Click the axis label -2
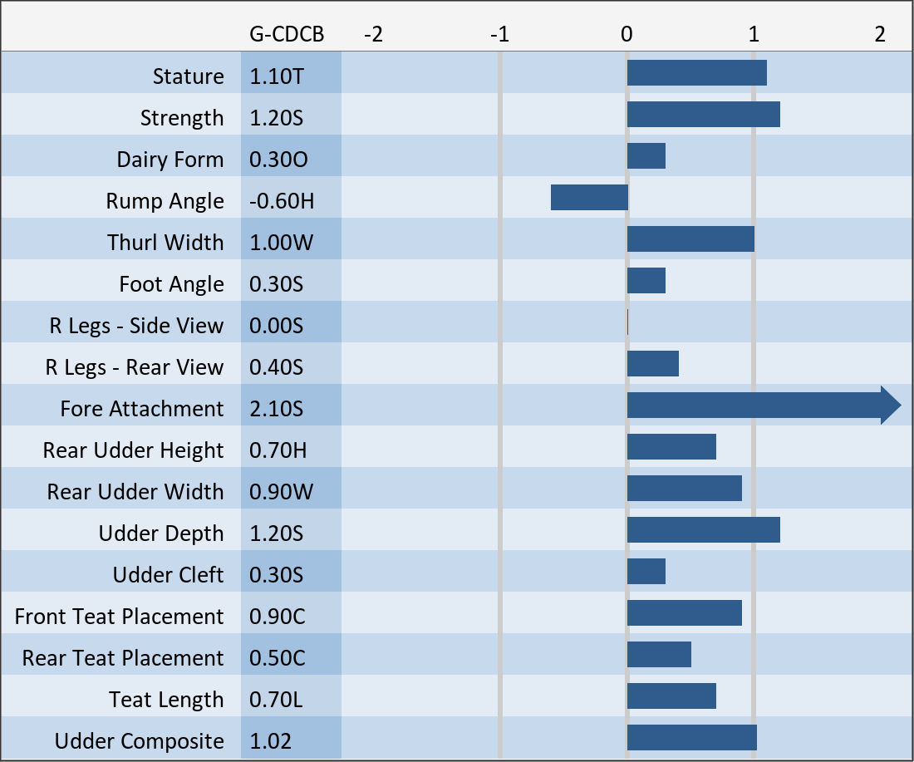The width and height of the screenshot is (914, 762). [374, 34]
